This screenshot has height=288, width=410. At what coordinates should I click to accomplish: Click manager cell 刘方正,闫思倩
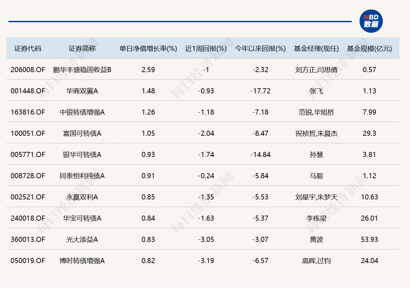coord(316,70)
